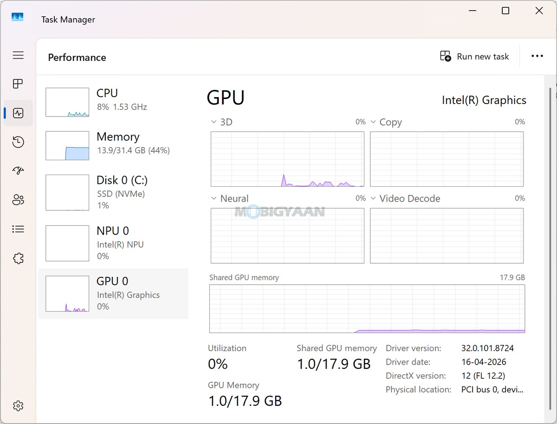
Task: Click Shared GPU memory 1.0/17.9 GB value
Action: (334, 364)
